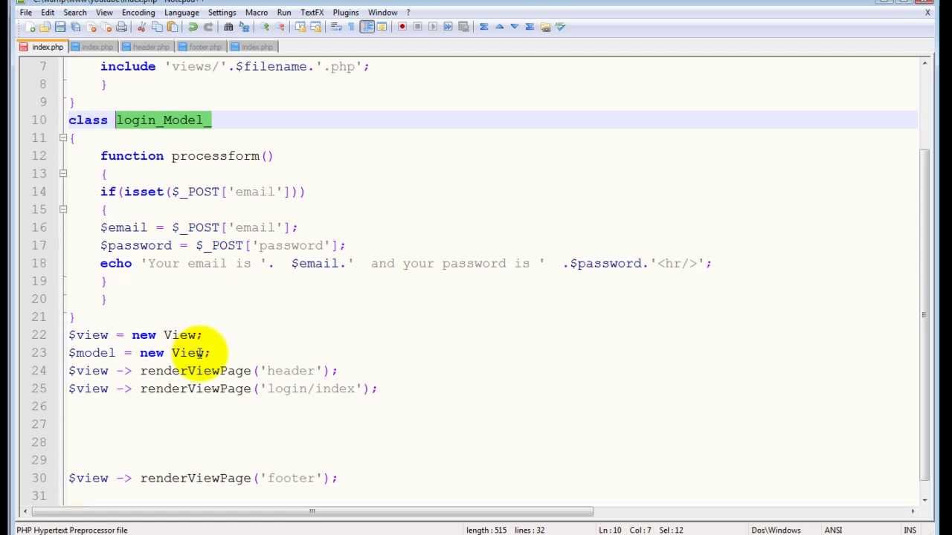Open the File menu

click(26, 13)
